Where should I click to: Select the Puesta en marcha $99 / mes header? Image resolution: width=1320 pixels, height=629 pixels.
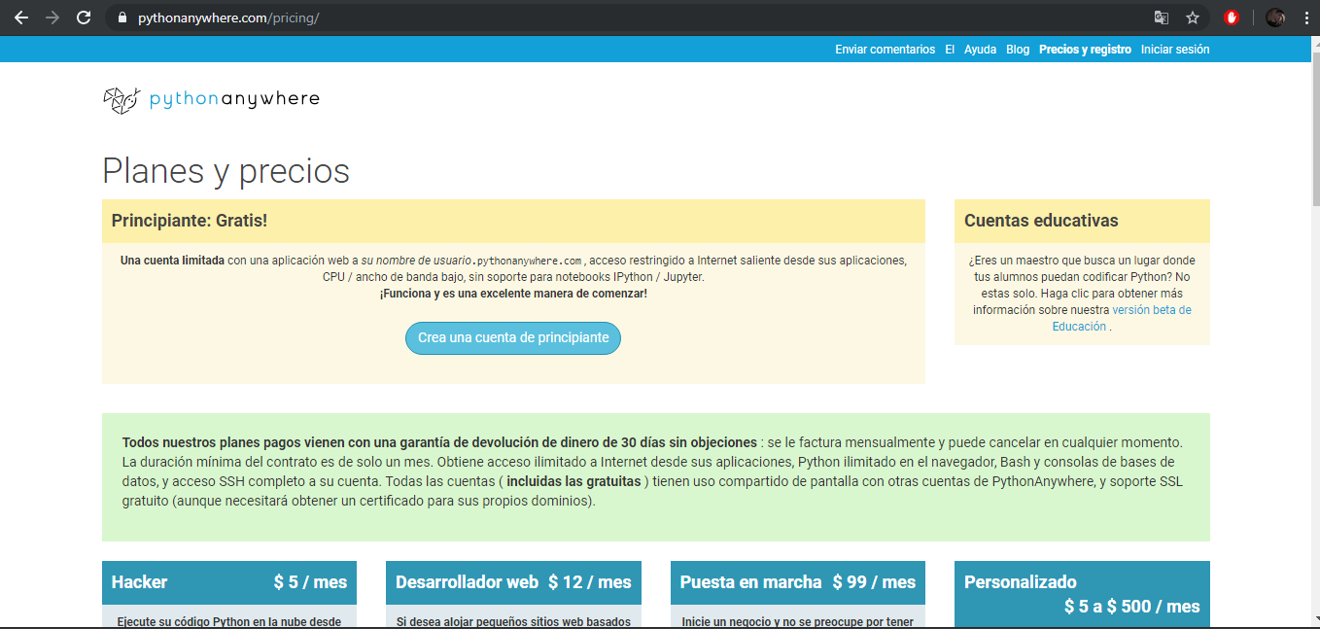[x=798, y=582]
